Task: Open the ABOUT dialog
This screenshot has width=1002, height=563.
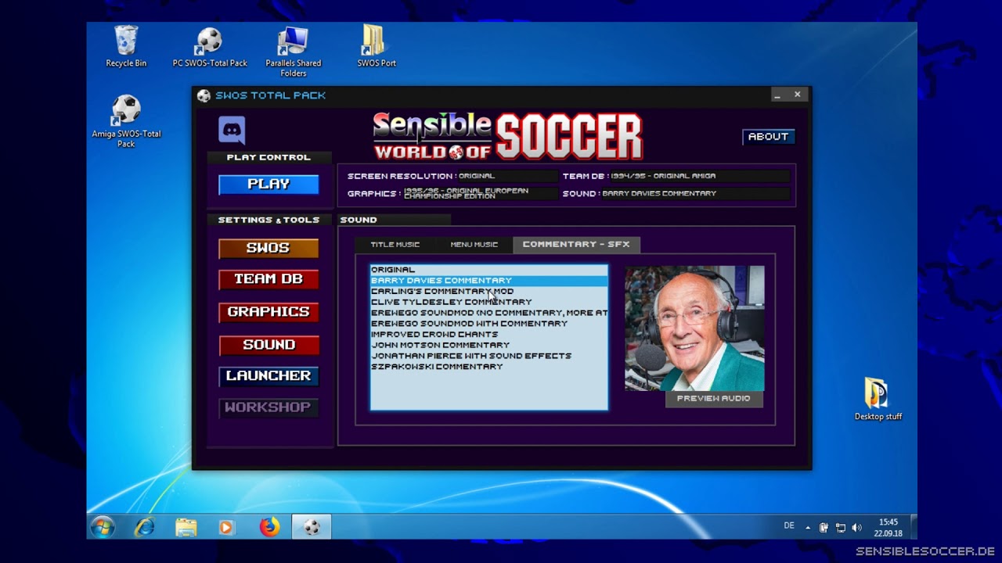Action: pos(768,137)
